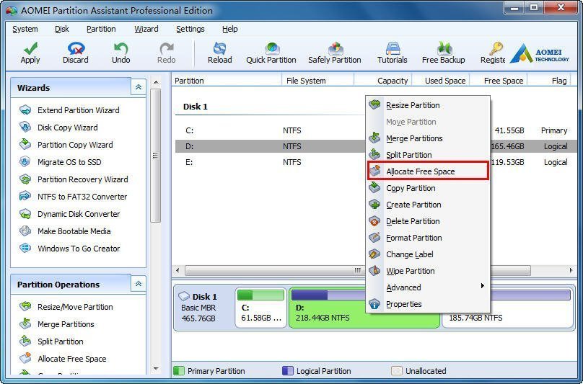
Task: Select Allocate Free Space in context menu
Action: [428, 171]
